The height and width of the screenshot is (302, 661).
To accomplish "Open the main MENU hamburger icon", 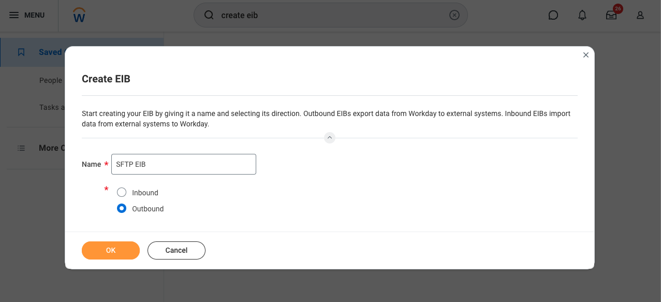I will point(14,15).
